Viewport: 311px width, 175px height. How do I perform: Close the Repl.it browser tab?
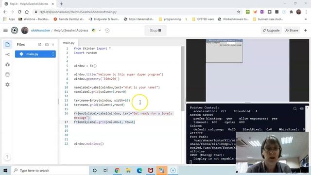click(x=53, y=4)
